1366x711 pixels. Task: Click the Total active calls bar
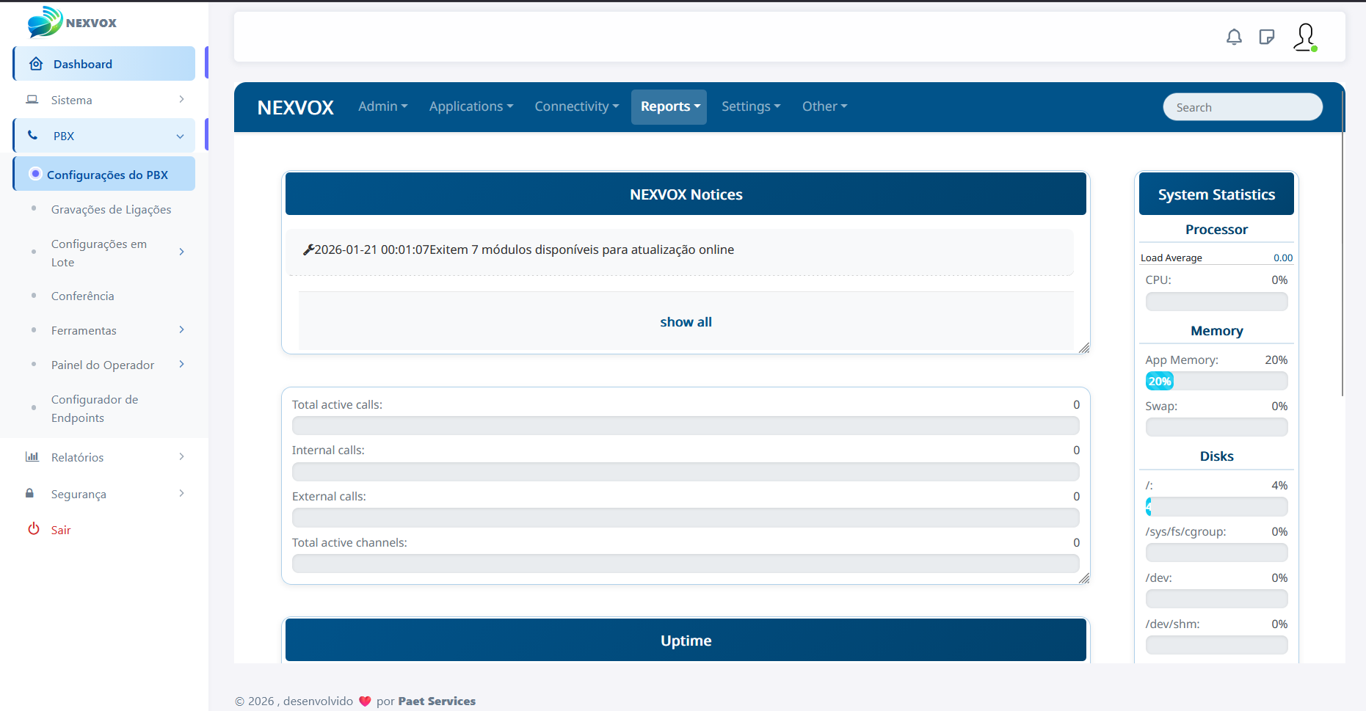click(686, 426)
